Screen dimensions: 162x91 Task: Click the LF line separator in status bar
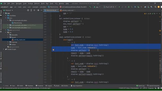[141, 88]
